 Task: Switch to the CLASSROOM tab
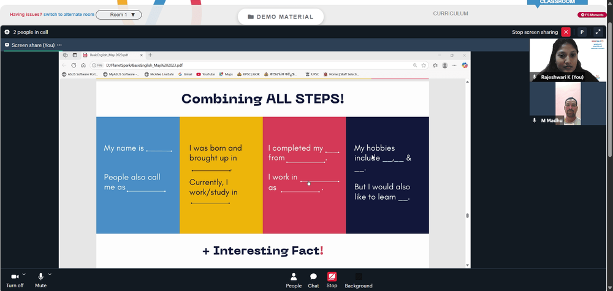pos(557,2)
